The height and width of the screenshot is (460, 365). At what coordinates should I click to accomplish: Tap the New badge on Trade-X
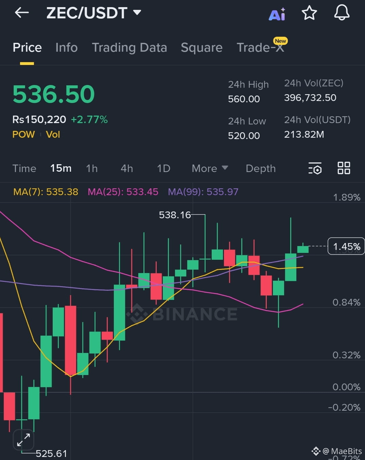coord(280,41)
